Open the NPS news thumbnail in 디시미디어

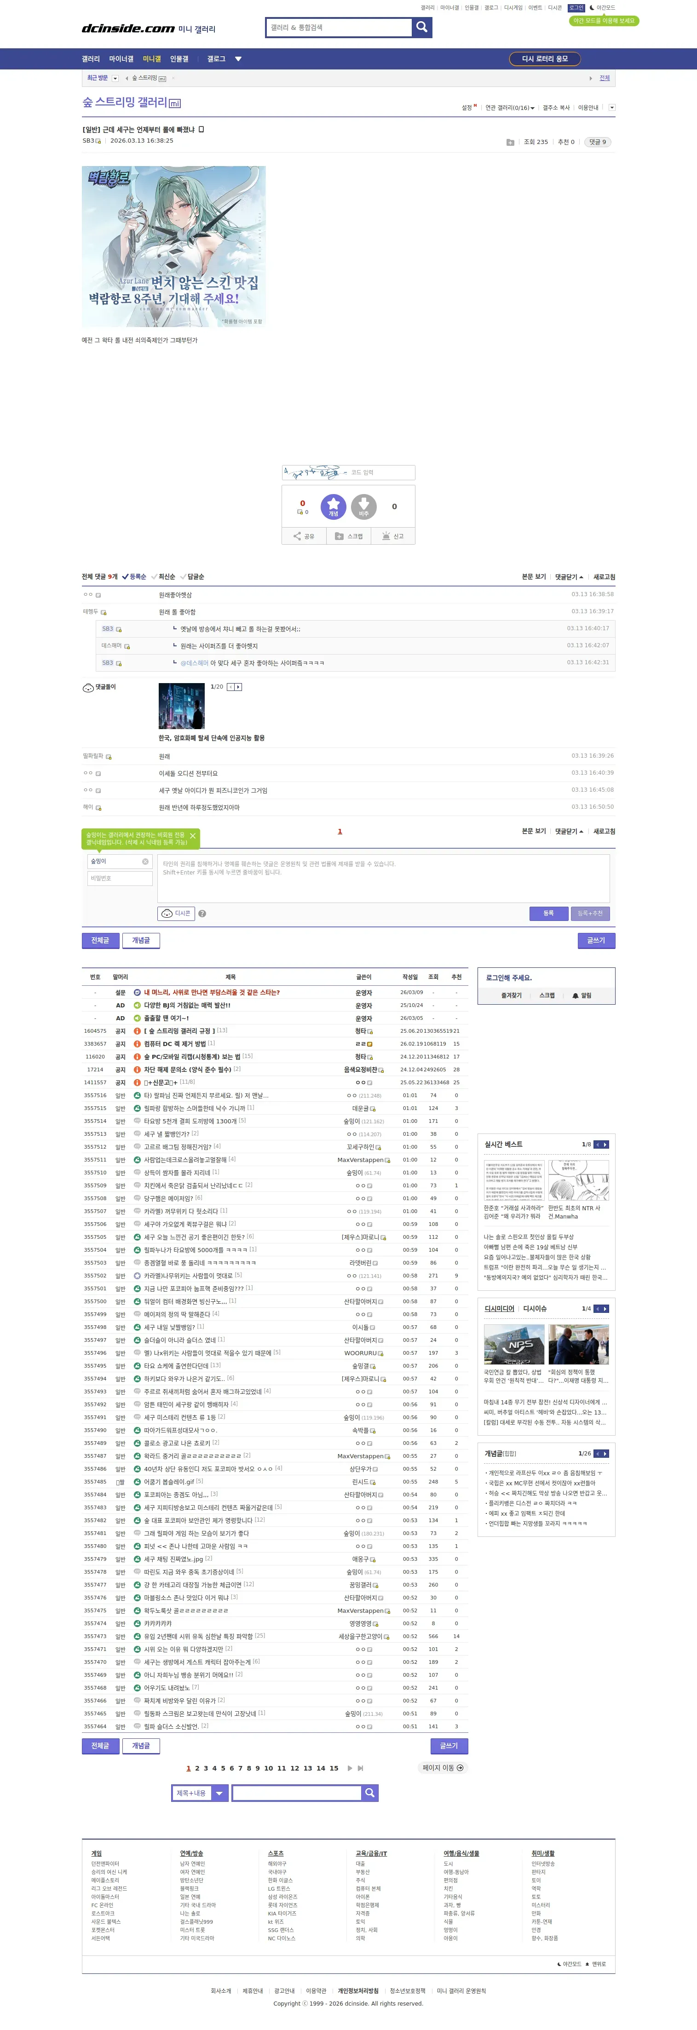tap(514, 1345)
